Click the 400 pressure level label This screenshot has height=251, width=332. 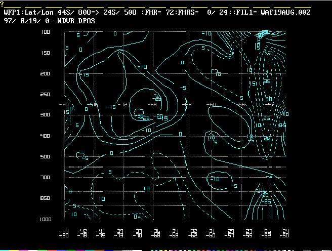(45, 136)
